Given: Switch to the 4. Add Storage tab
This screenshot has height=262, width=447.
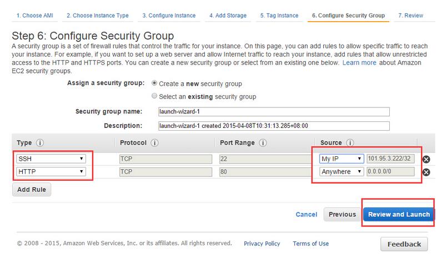Looking at the screenshot, I should [x=228, y=16].
